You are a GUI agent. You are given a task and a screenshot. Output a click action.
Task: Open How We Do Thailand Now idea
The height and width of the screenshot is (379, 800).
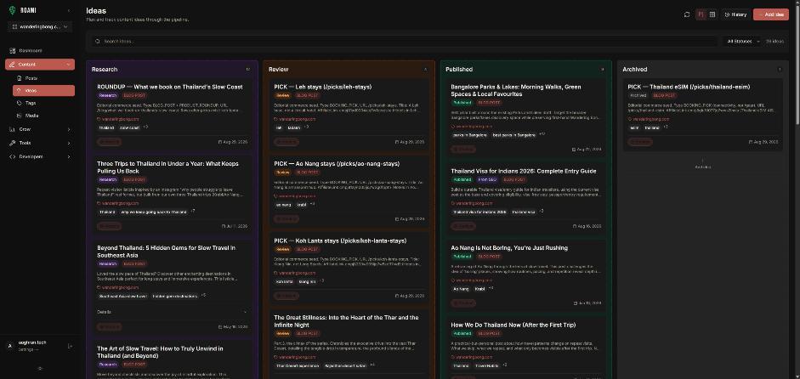point(513,325)
